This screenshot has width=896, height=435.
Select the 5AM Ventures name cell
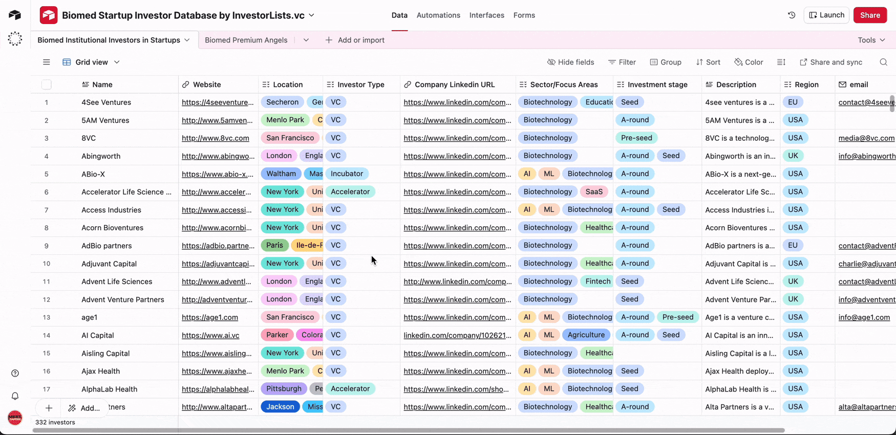pyautogui.click(x=105, y=120)
